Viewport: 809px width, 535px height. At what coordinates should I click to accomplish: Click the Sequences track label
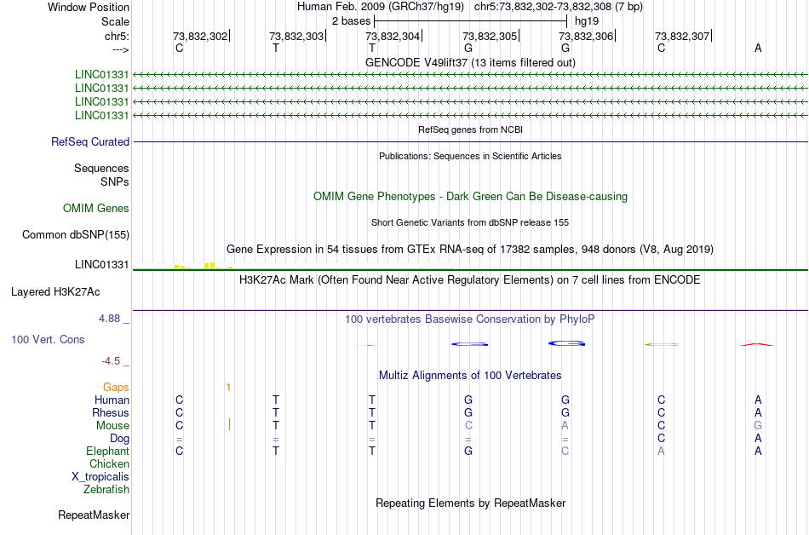[x=101, y=168]
